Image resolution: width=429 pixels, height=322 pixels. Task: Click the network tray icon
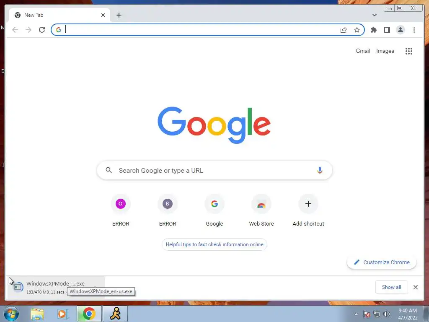pyautogui.click(x=377, y=314)
